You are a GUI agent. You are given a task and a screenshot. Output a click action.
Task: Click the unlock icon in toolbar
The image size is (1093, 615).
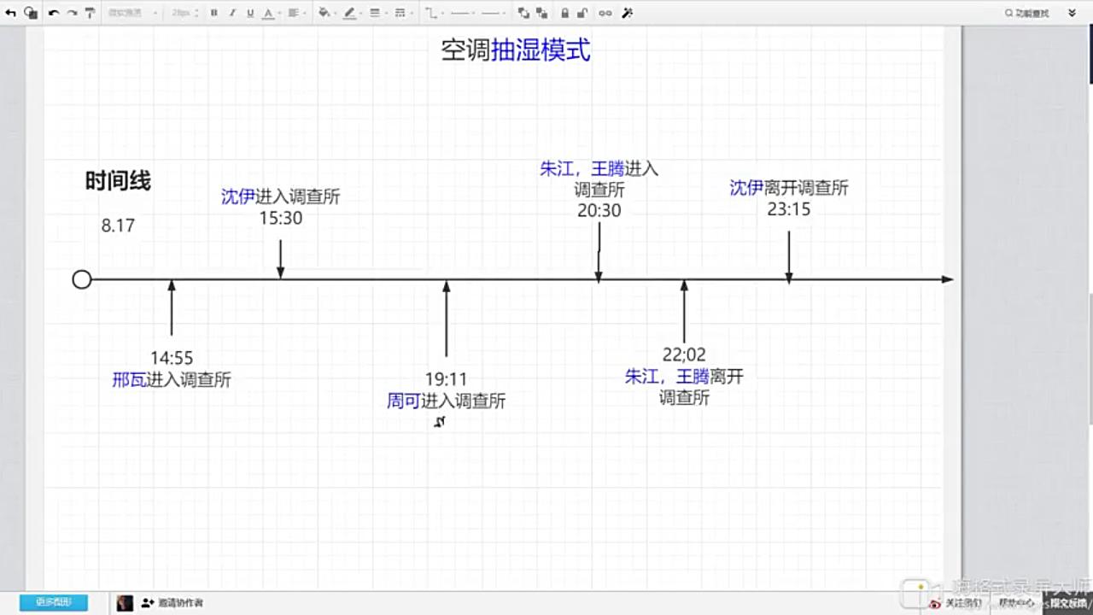[582, 13]
